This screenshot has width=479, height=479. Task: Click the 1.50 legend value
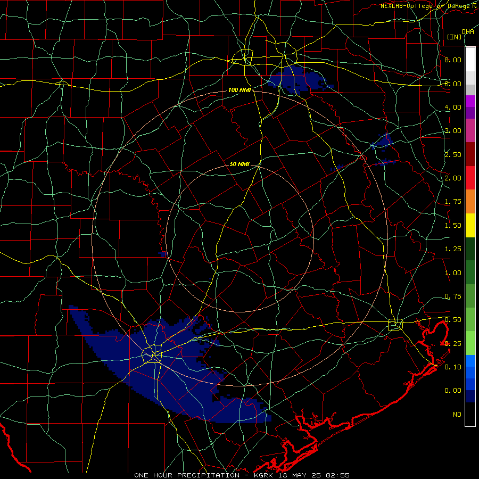point(453,226)
